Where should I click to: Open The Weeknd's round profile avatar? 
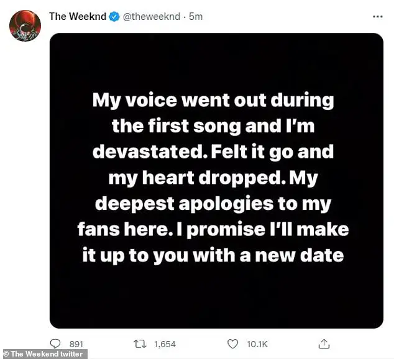pos(25,25)
